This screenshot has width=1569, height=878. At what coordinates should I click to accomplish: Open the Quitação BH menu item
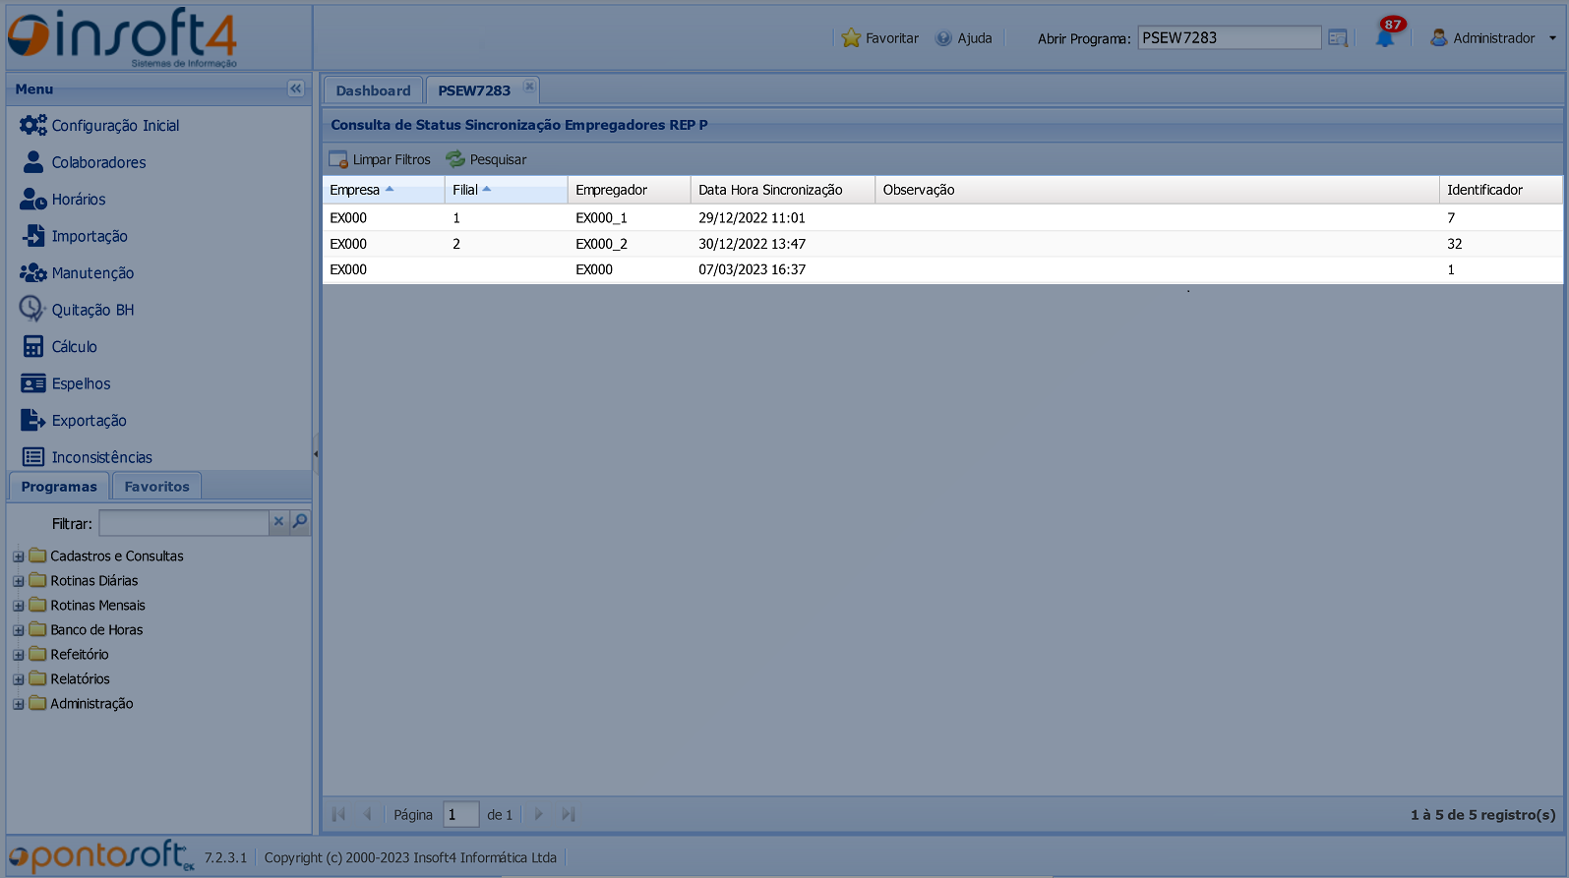[x=92, y=310]
